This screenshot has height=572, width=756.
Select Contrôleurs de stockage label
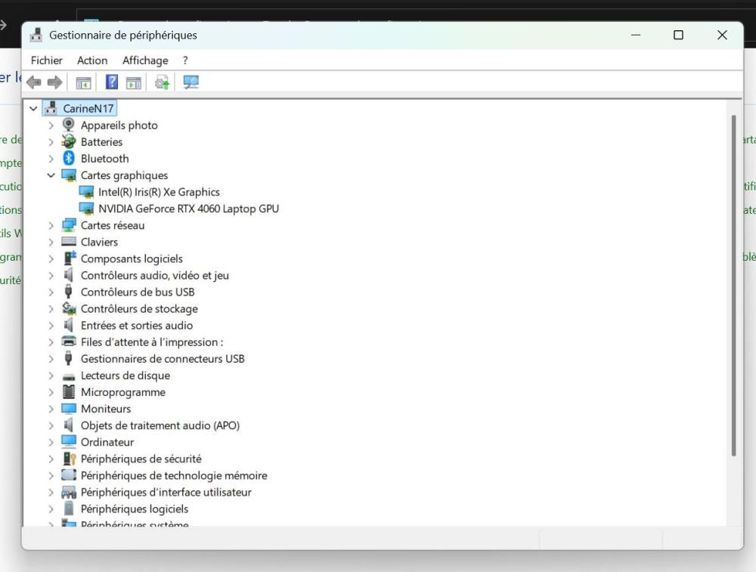139,308
